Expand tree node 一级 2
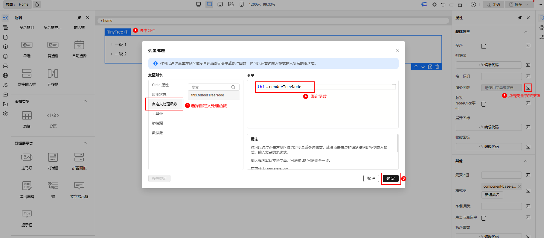544x238 pixels. 112,54
